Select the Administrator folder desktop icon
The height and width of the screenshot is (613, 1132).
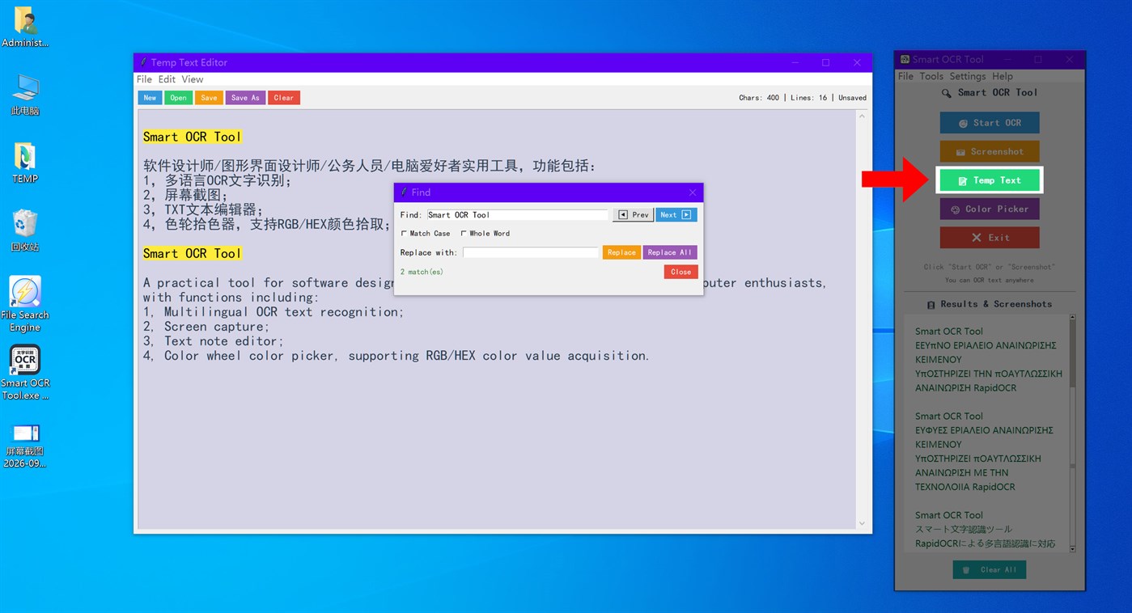(24, 27)
